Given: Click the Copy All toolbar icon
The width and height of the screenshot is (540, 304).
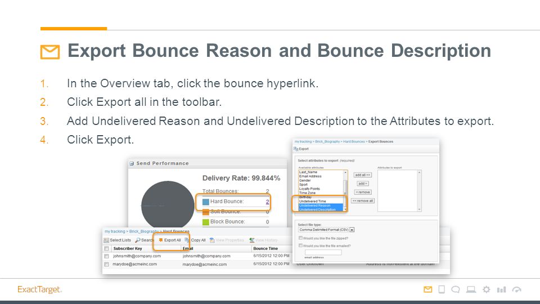Looking at the screenshot, I should [187, 240].
